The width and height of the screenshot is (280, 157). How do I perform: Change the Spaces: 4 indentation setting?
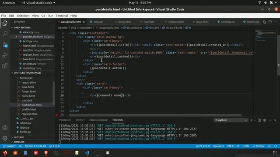tap(218, 146)
